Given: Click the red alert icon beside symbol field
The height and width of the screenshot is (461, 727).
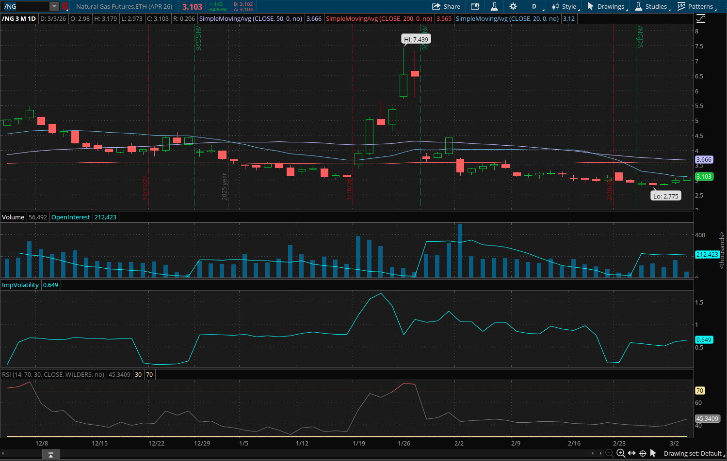Looking at the screenshot, I should [x=65, y=7].
